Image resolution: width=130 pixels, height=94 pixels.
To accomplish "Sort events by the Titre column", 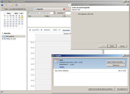I will pos(36,16).
